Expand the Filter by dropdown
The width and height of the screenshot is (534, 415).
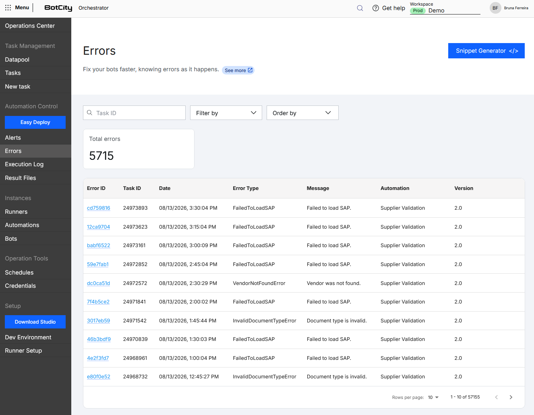click(x=226, y=113)
